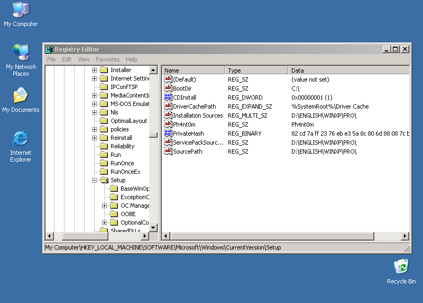This screenshot has width=423, height=303.
Task: Click the REG_MULTI_SZ type cell
Action: click(x=247, y=115)
